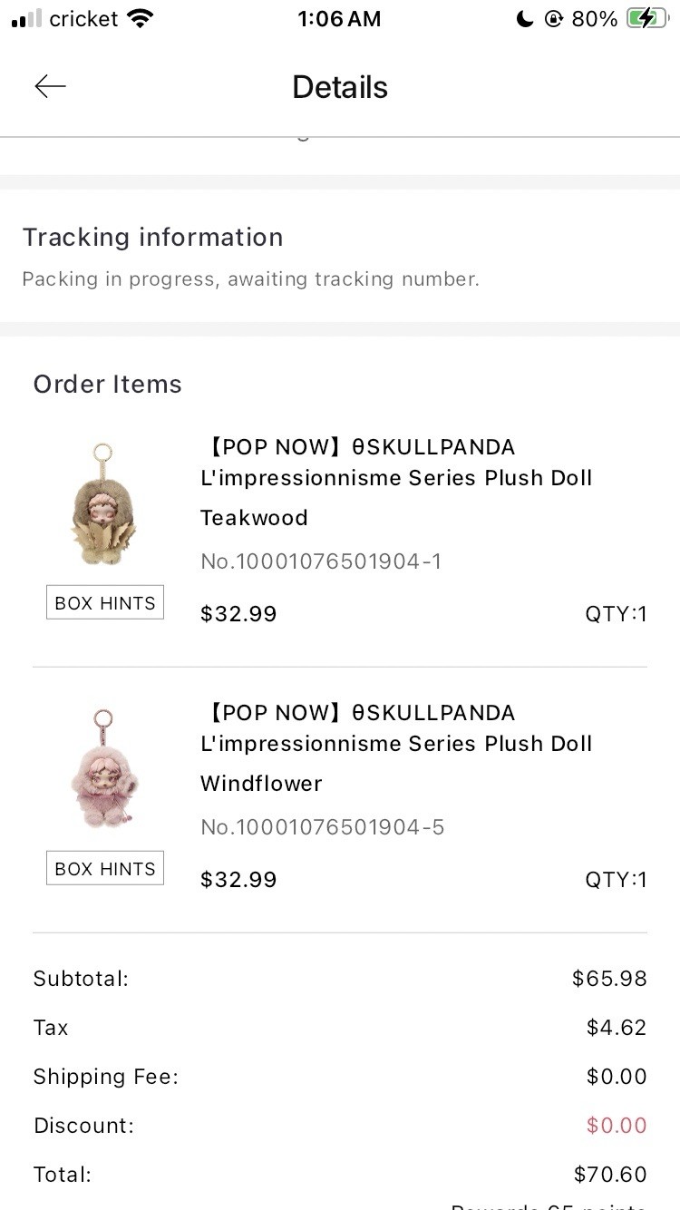Tap the Do Not Disturb moon icon
Viewport: 680px width, 1210px height.
coord(525,19)
